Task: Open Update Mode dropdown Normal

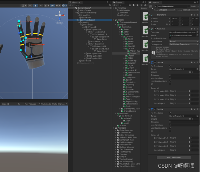Action: (184, 41)
